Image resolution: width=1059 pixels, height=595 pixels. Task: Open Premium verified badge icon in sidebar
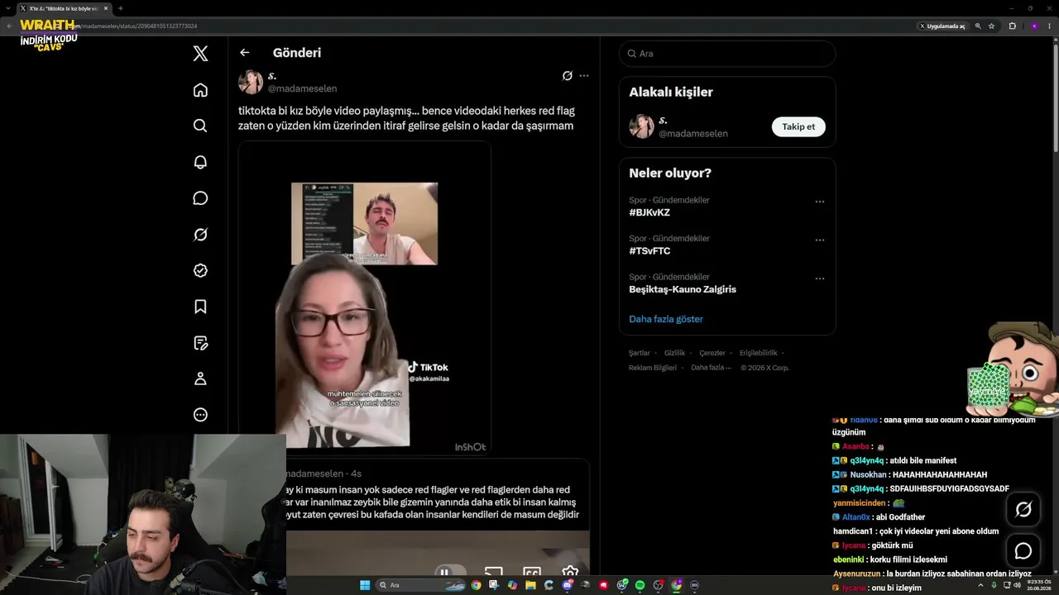point(200,270)
